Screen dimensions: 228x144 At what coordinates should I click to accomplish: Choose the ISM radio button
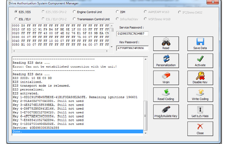(117, 12)
